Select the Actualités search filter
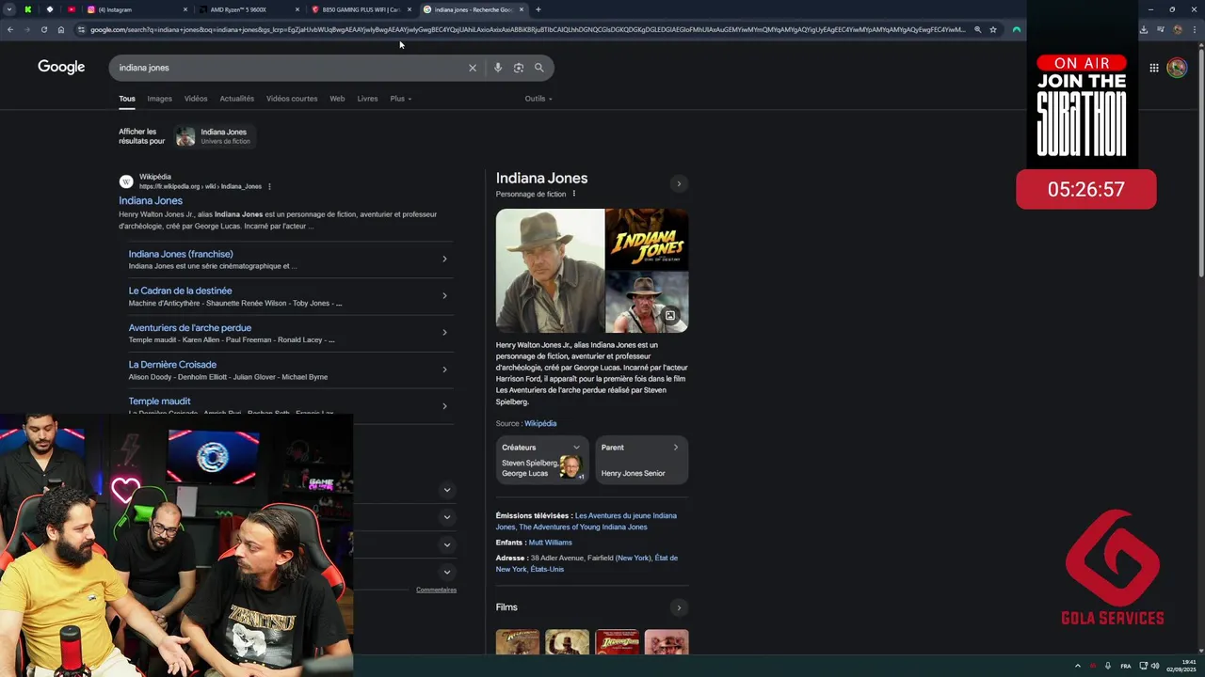1205x677 pixels. pyautogui.click(x=236, y=99)
